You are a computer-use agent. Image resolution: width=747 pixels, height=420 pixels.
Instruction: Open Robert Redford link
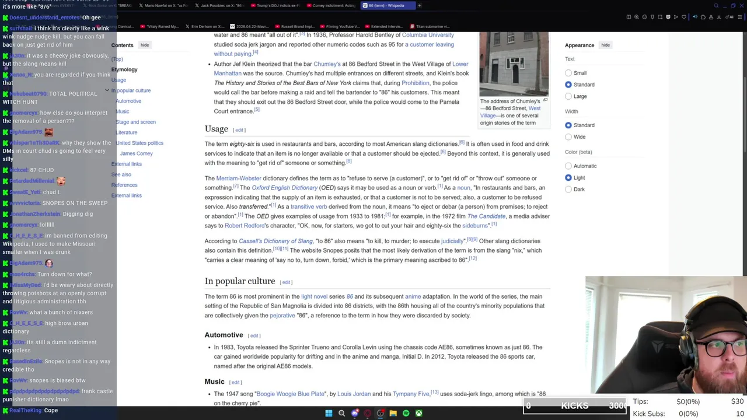(x=245, y=226)
